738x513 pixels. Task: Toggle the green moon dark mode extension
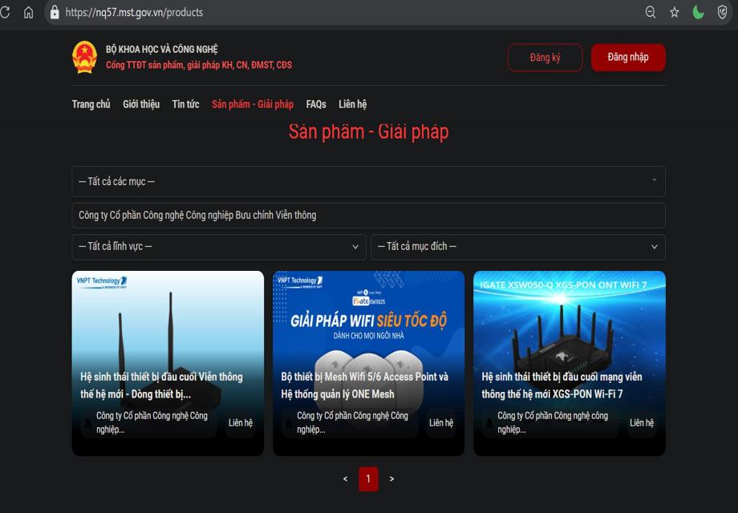[699, 12]
